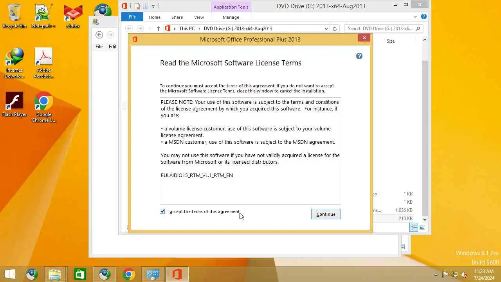
Task: Click the search magnifier icon in Explorer
Action: [x=418, y=29]
